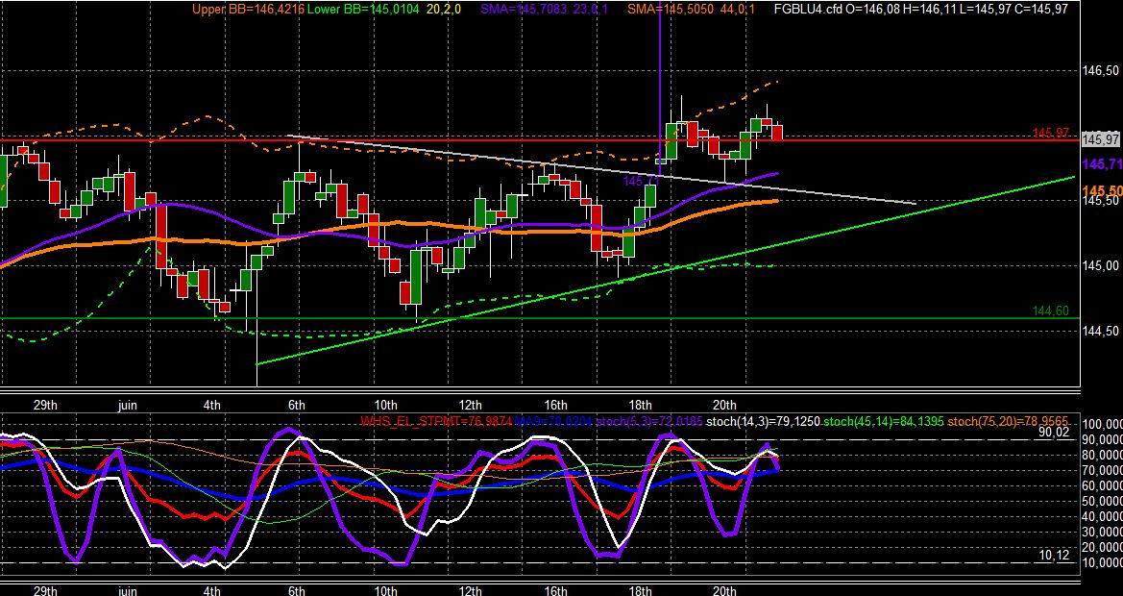Click the FGBLU4.cfd symbol name
This screenshot has width=1123, height=596.
coord(809,9)
